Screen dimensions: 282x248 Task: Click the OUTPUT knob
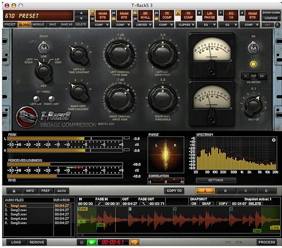pyautogui.click(x=253, y=105)
